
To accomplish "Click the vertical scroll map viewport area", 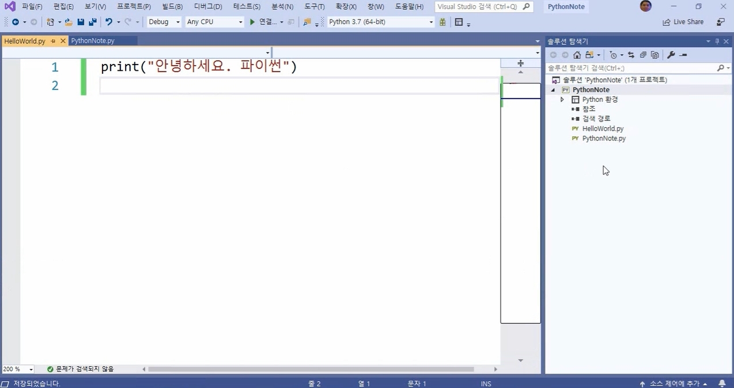I will point(520,203).
